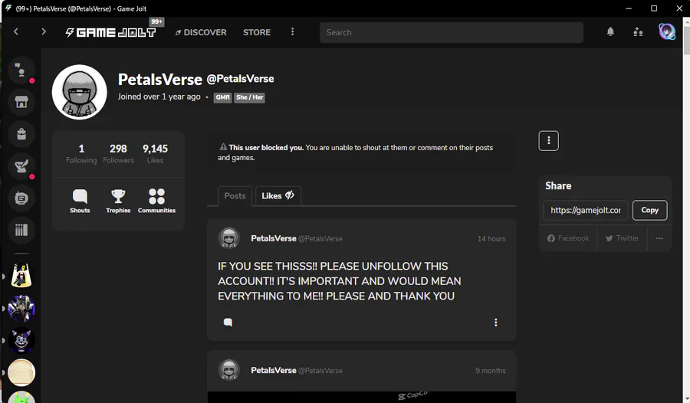Expand the header more-options vertical dots
This screenshot has width=690, height=403.
[292, 31]
